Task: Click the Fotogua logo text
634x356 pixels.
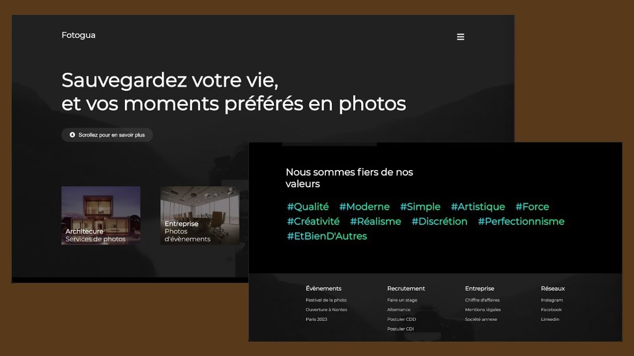Action: [78, 35]
